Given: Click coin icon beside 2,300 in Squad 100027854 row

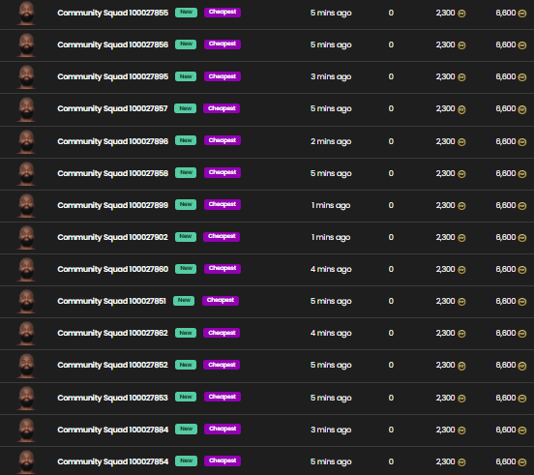Looking at the screenshot, I should click(x=461, y=462).
